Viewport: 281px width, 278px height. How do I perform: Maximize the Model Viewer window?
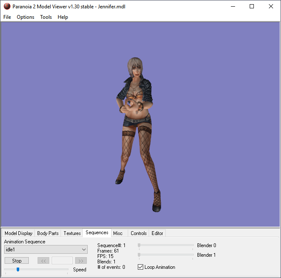252,6
